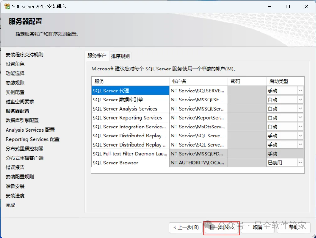Open startup type dropdown for SQL Server Browser

coord(300,163)
